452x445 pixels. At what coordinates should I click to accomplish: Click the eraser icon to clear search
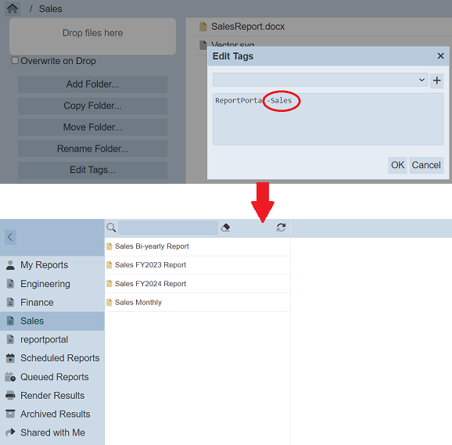coord(225,228)
